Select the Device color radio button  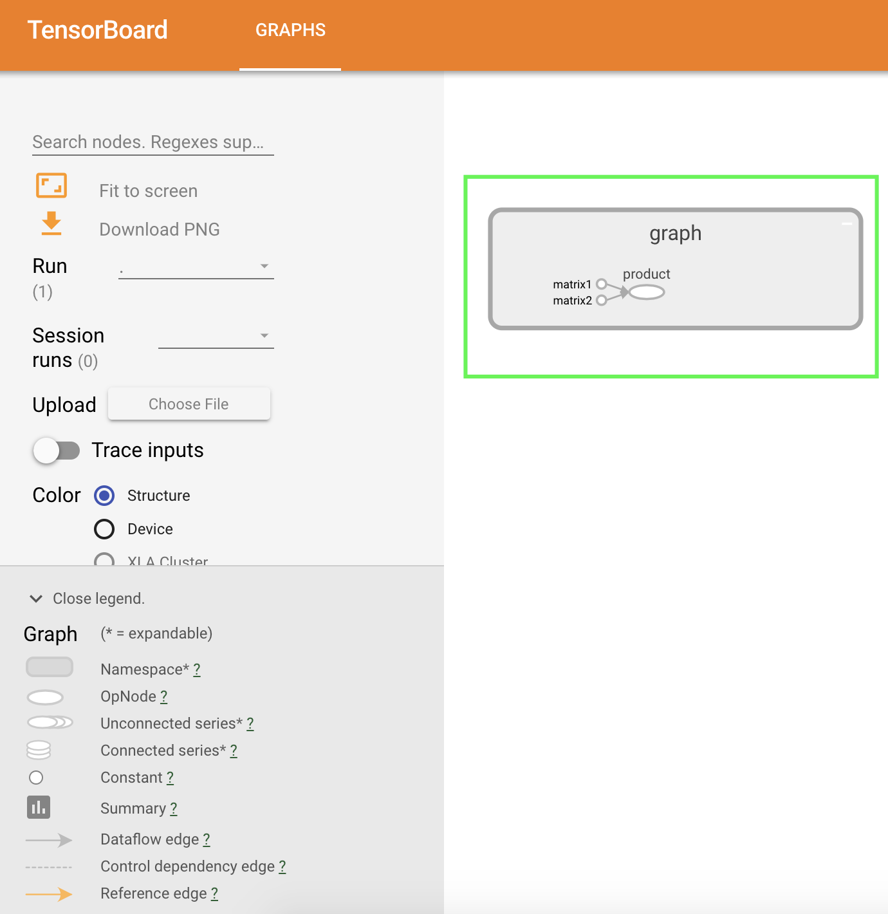[104, 529]
